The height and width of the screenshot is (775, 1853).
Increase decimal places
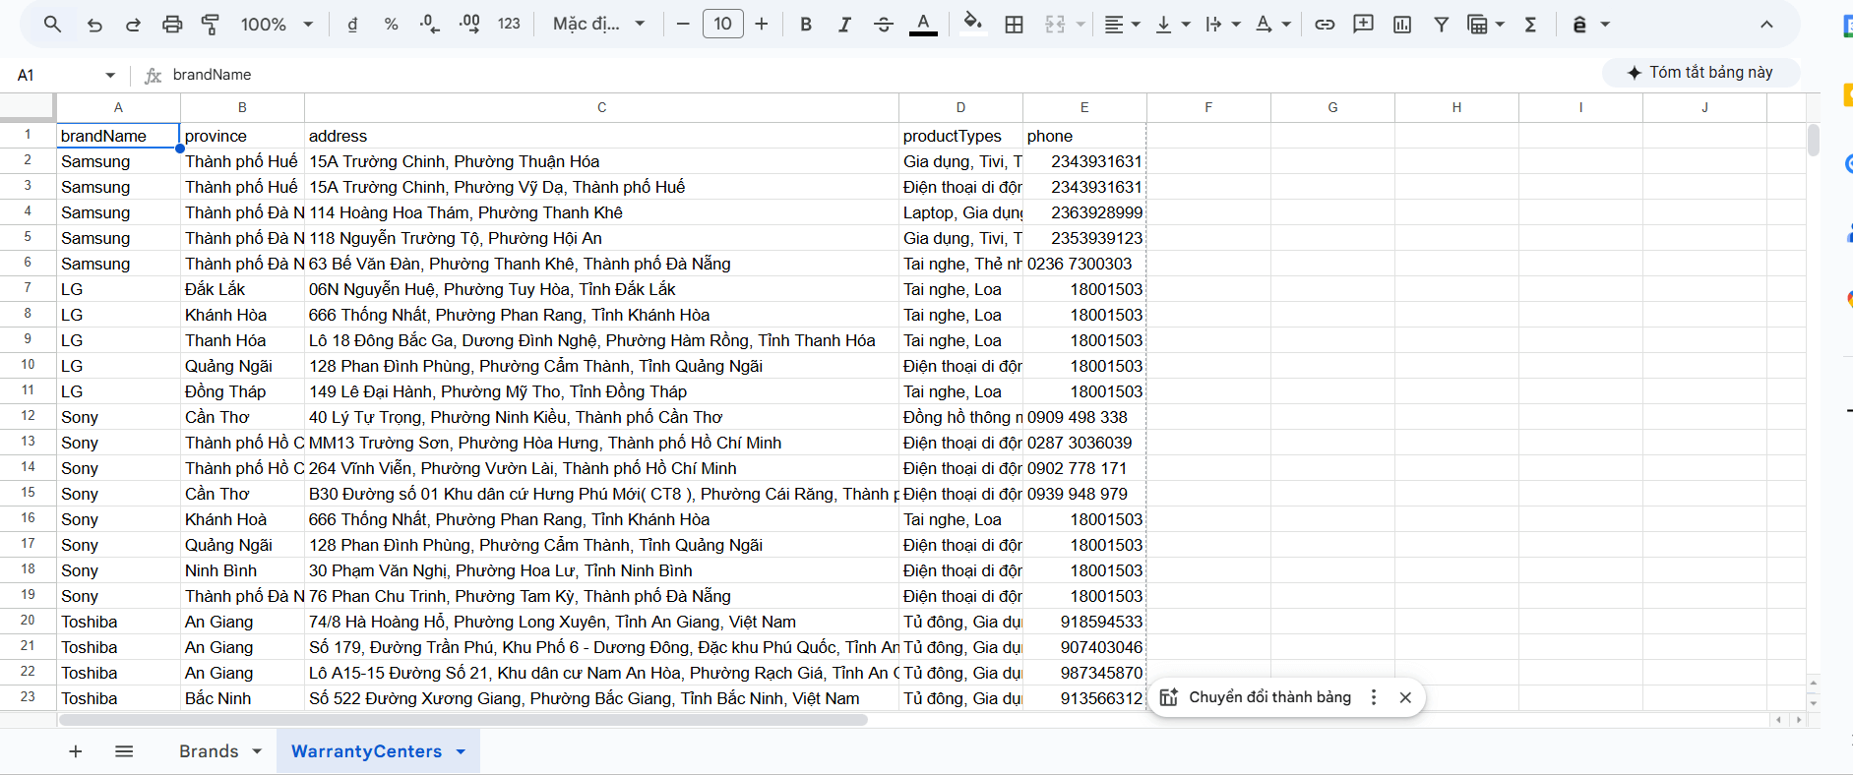point(469,25)
